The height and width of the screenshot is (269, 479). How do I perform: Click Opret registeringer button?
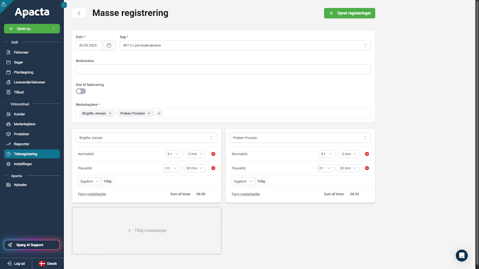tap(349, 13)
